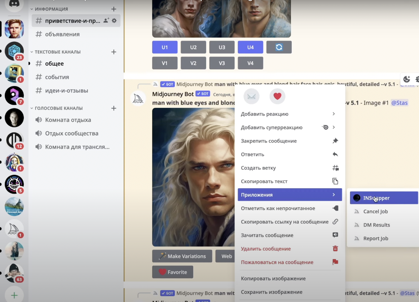React with red heart emoji
Screen dimensions: 419x302
point(278,96)
